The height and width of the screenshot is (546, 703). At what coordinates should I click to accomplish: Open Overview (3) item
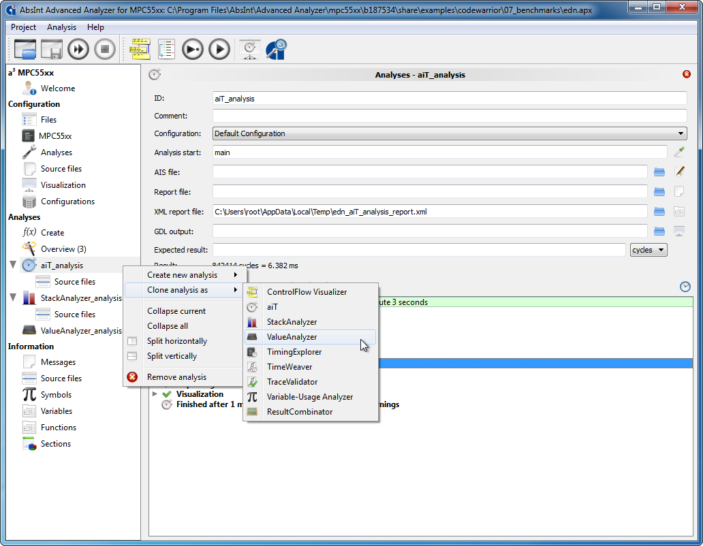point(63,249)
